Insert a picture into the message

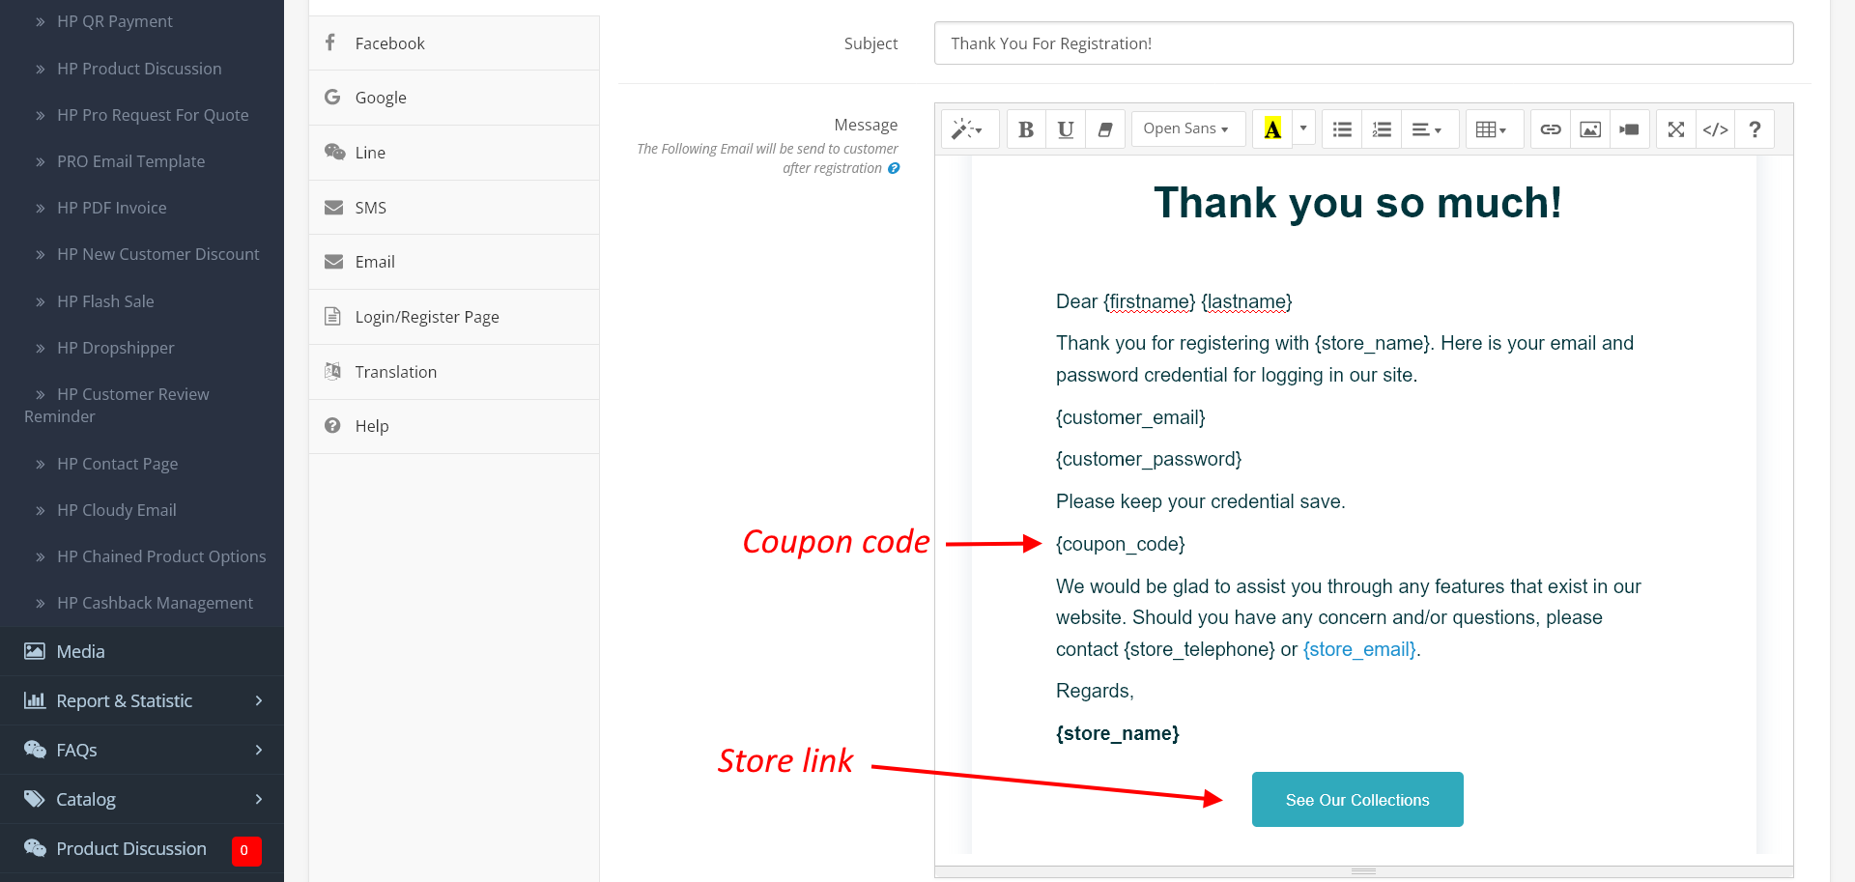[1590, 129]
